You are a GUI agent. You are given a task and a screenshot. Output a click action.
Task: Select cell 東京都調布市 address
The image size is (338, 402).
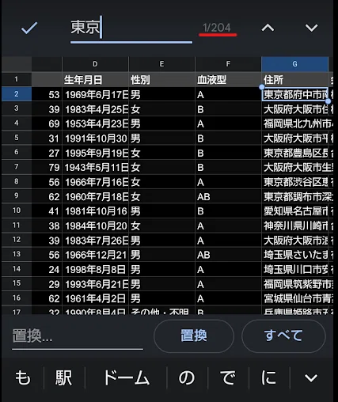coord(295,197)
